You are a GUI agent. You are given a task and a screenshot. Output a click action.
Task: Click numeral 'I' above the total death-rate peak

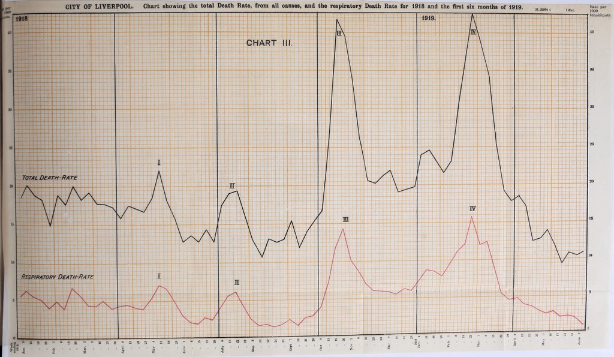point(159,163)
